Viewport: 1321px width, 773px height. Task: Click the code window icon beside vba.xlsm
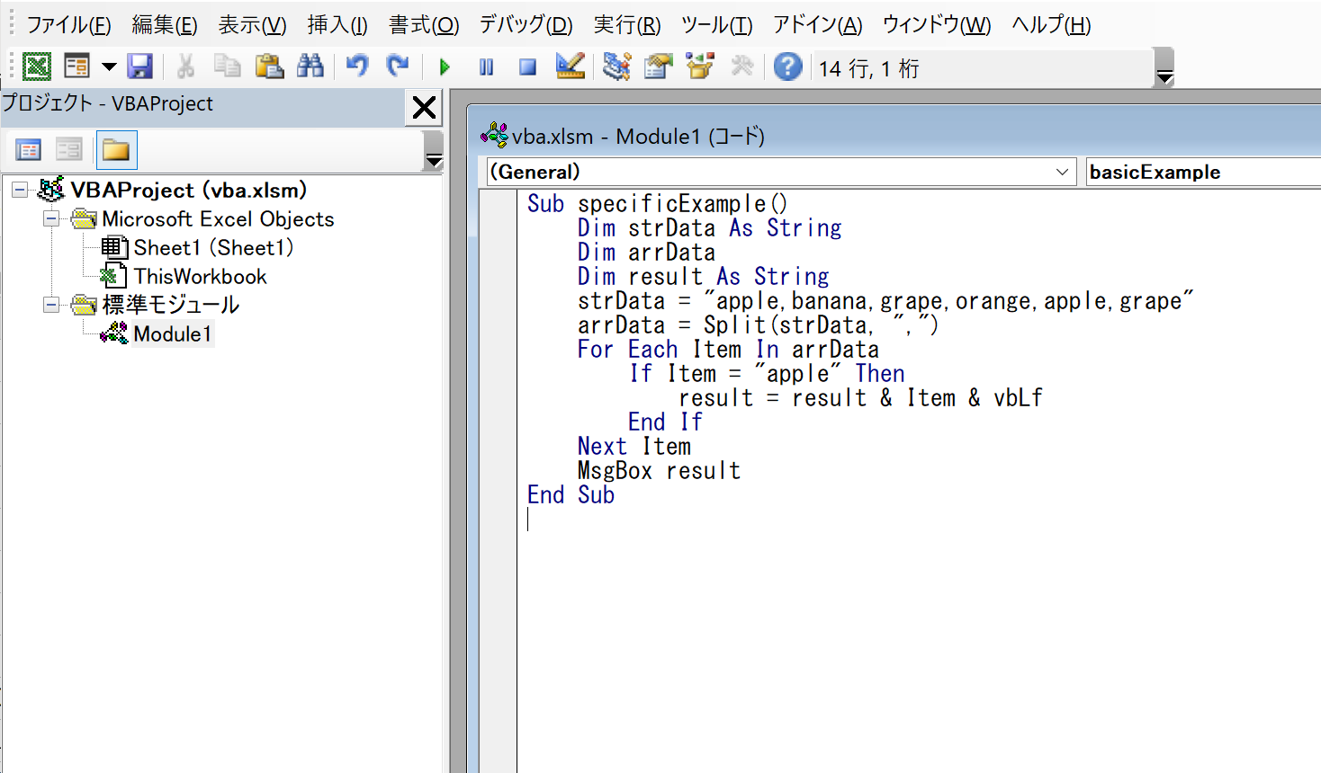[494, 136]
